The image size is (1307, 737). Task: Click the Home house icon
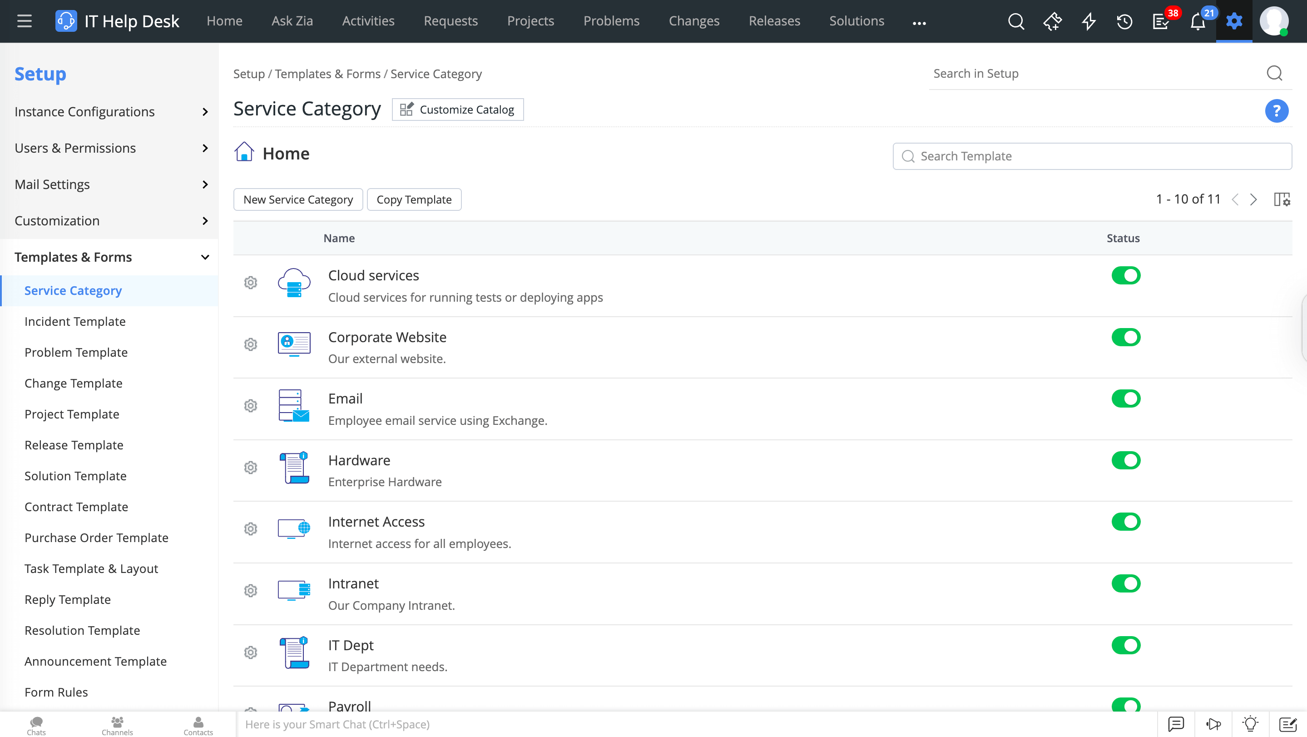click(x=244, y=152)
